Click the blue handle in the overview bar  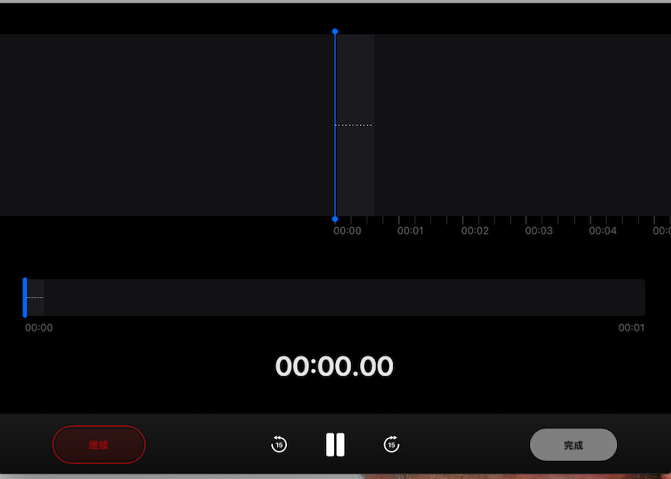(25, 298)
